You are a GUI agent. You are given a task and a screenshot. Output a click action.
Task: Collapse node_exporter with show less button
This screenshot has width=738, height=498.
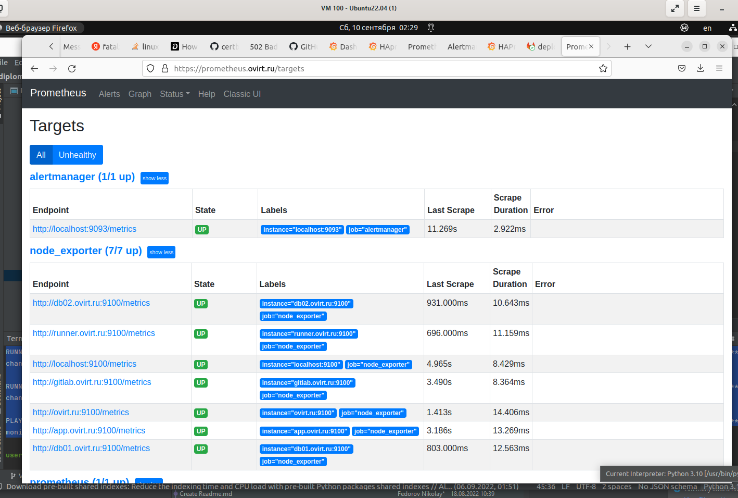[x=161, y=252]
